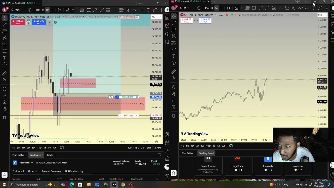The image size is (334, 188).
Task: Select crosshair tool in ES1! left sidebar
Action: (x=174, y=16)
